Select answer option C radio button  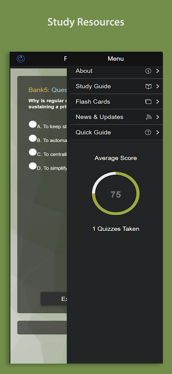pos(33,152)
